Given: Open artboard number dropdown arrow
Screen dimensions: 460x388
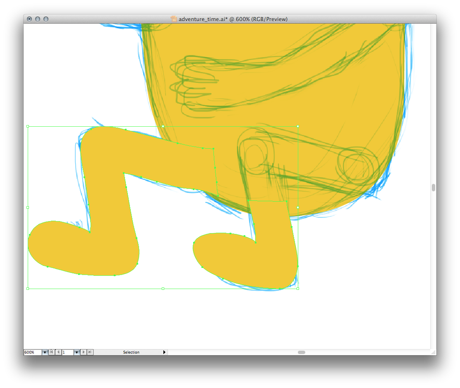Looking at the screenshot, I should click(x=76, y=352).
